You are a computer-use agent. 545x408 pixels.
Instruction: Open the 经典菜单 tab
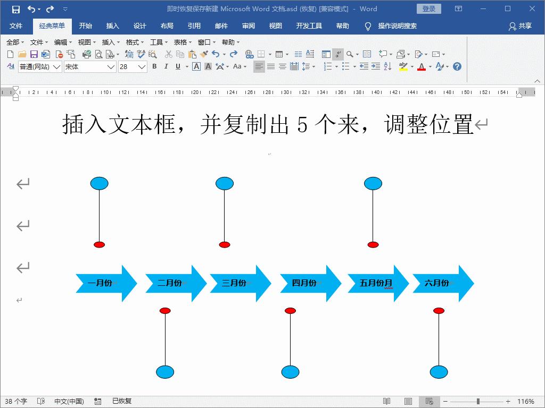[52, 25]
